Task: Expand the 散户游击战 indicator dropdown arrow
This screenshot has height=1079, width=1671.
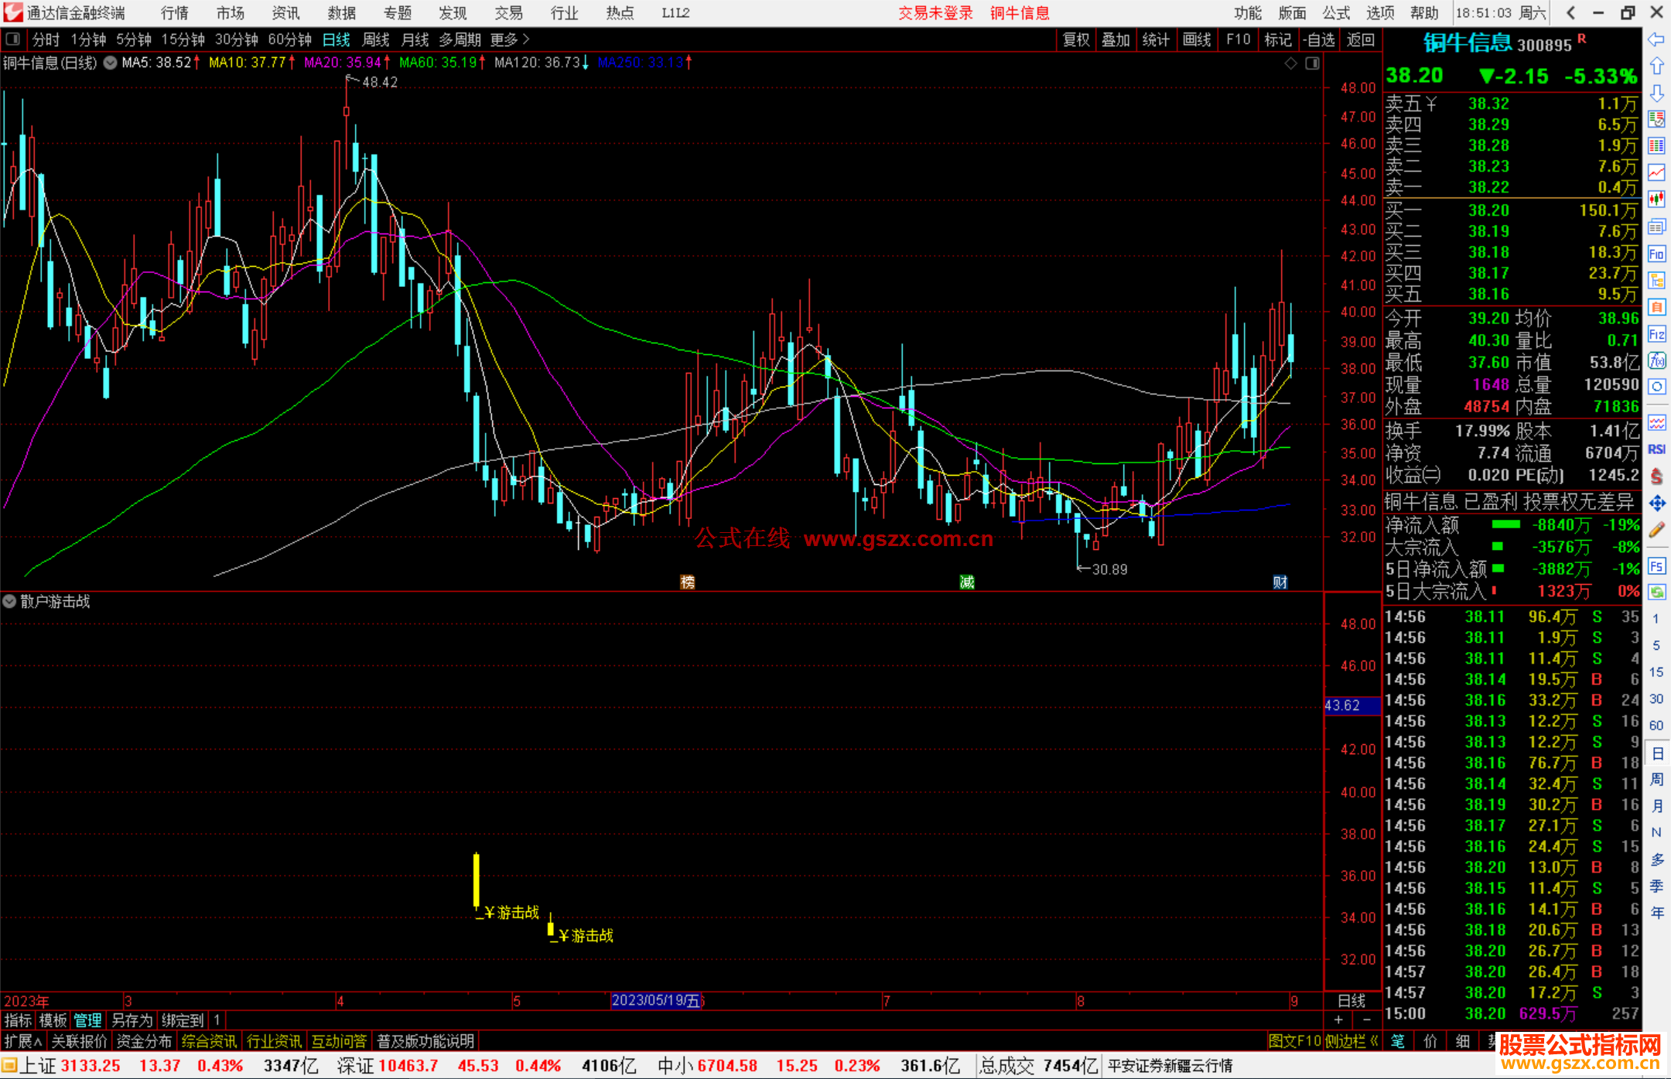Action: click(10, 601)
